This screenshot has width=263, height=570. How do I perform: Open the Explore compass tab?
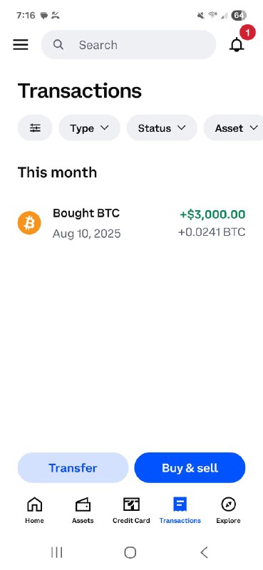(x=229, y=510)
